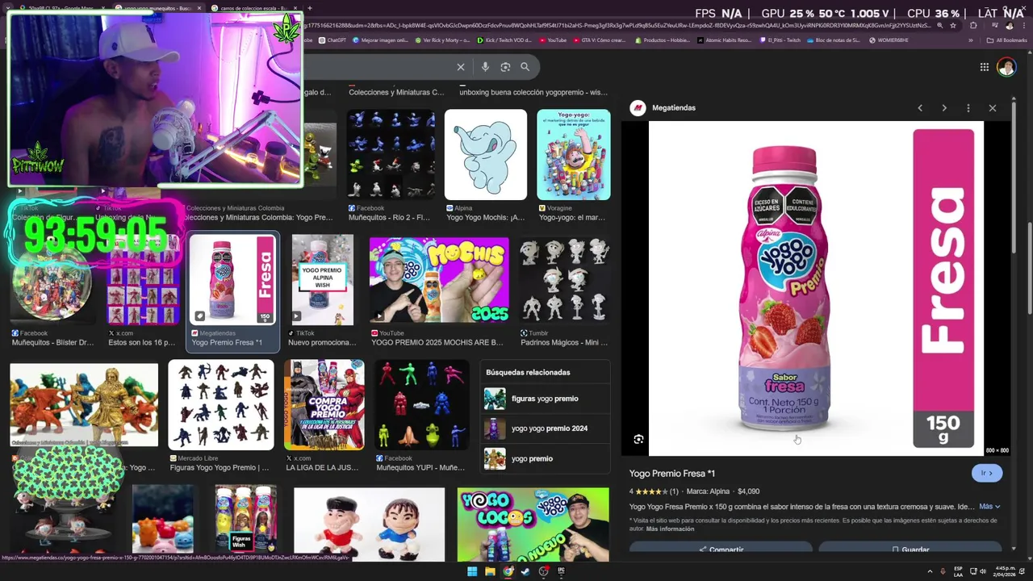
Task: Open Padrinos Mágicos Tumblr figures thumbnail
Action: [x=564, y=280]
